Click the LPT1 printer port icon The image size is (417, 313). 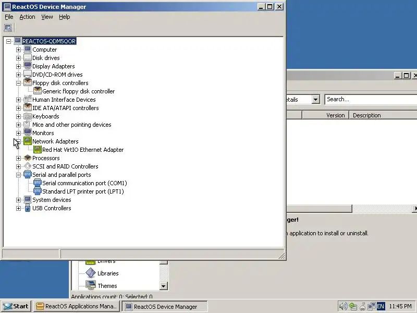(x=38, y=191)
